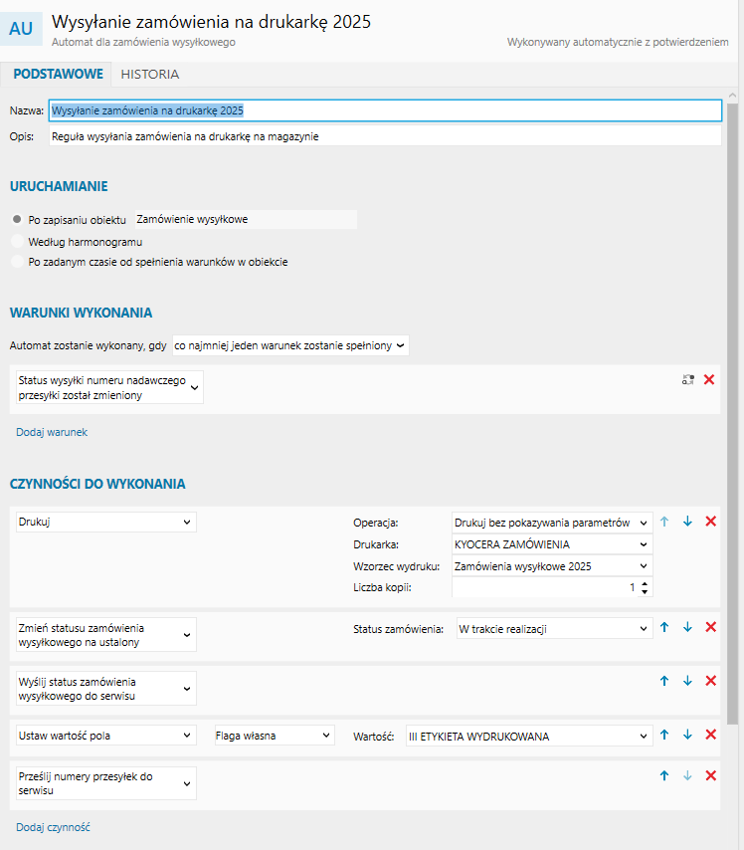Move 'Prześlij numery przesyłek' action down
This screenshot has height=850, width=744.
(x=687, y=775)
